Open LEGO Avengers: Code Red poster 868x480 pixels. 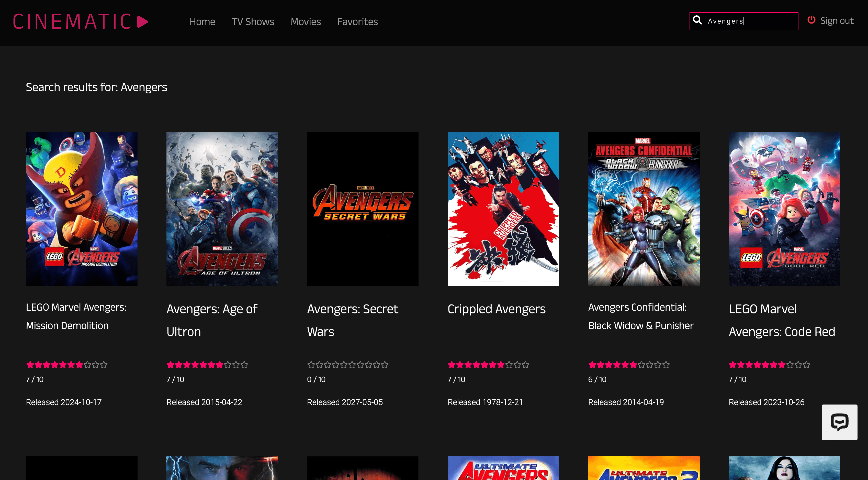(x=784, y=209)
